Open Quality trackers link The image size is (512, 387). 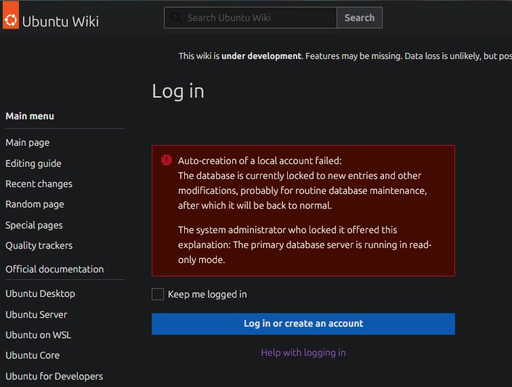(x=39, y=246)
